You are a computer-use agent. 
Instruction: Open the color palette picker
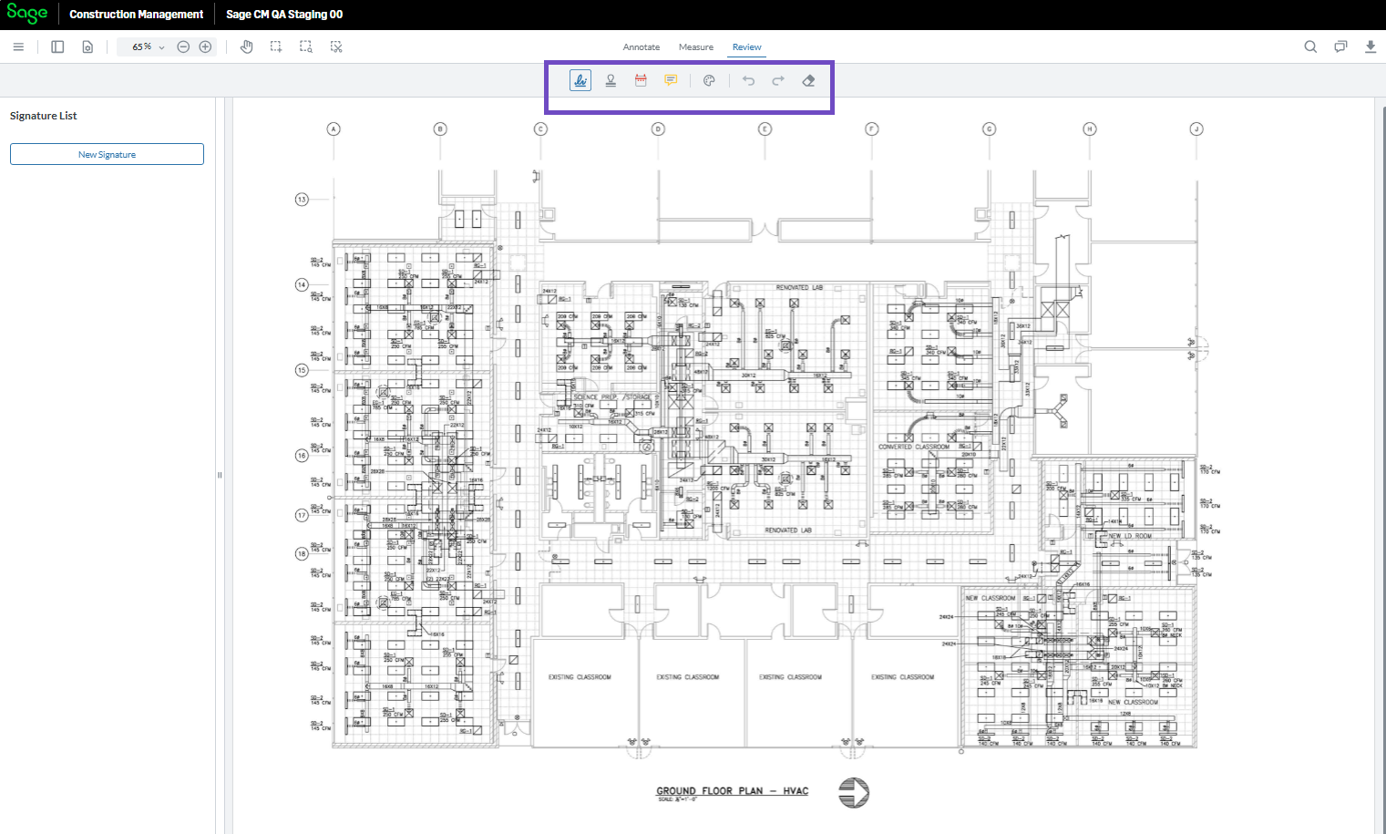coord(709,80)
